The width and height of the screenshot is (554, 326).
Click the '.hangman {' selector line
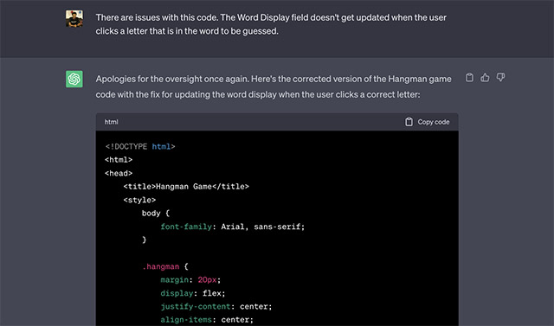pos(165,266)
